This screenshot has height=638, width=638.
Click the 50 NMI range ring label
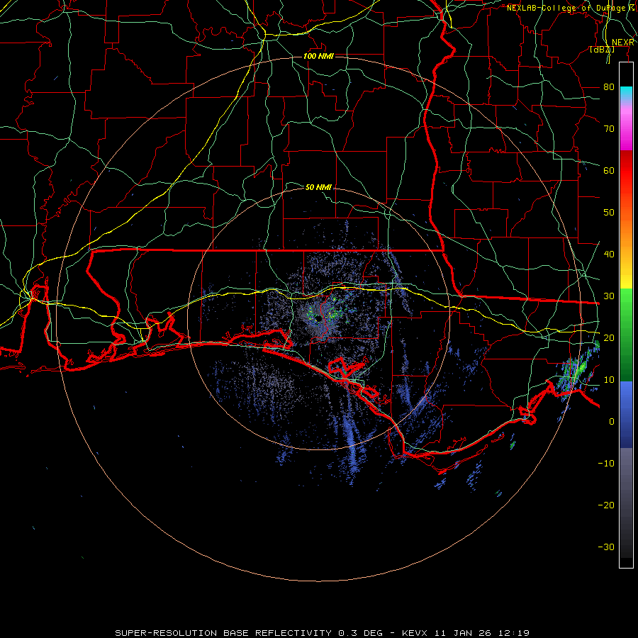(318, 187)
